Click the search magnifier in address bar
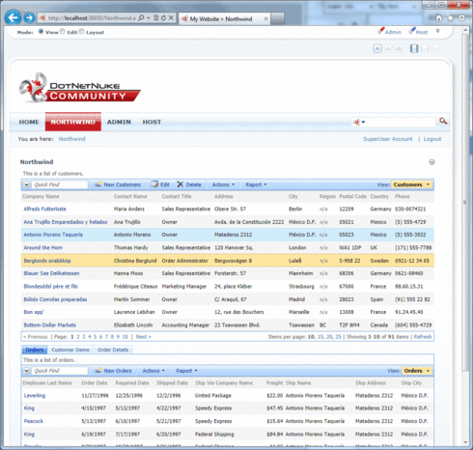 (141, 18)
